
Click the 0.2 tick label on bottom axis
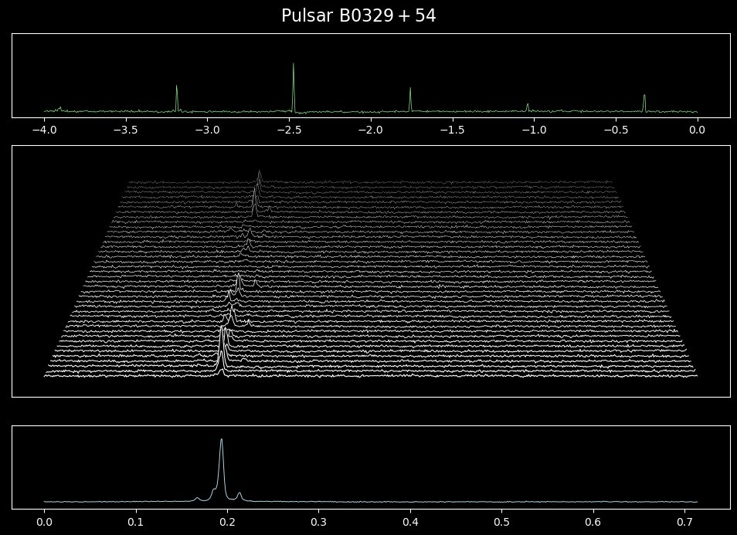point(227,522)
